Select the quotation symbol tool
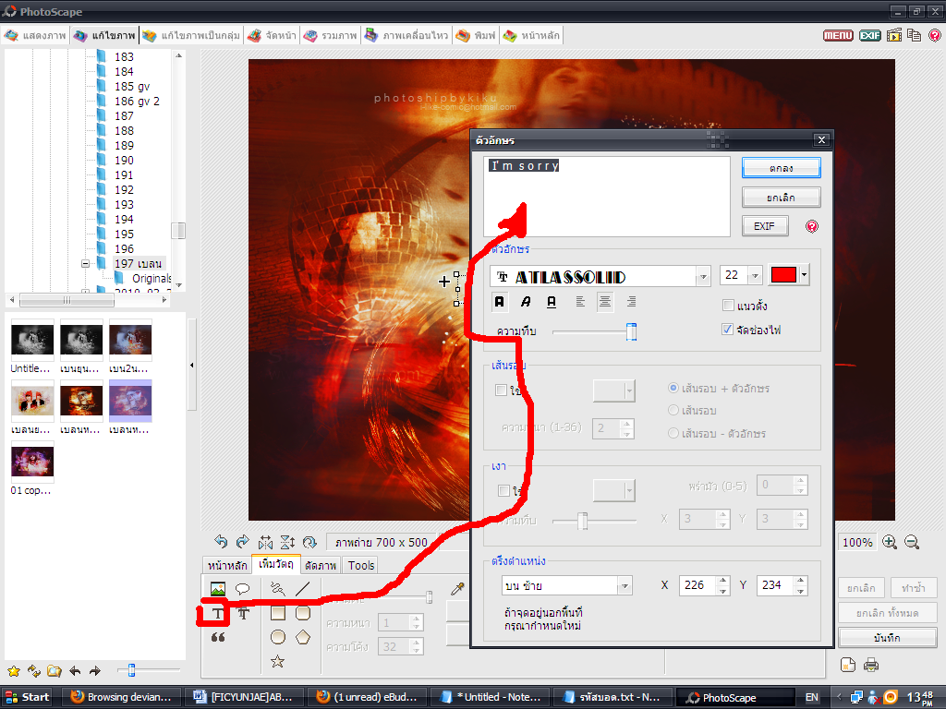The image size is (946, 709). pyautogui.click(x=218, y=637)
